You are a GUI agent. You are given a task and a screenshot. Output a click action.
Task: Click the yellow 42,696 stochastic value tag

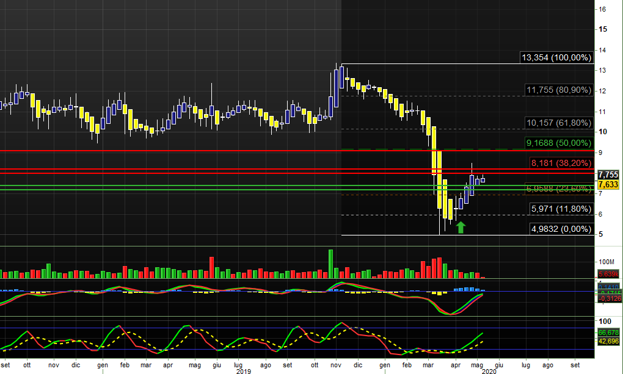click(x=608, y=341)
